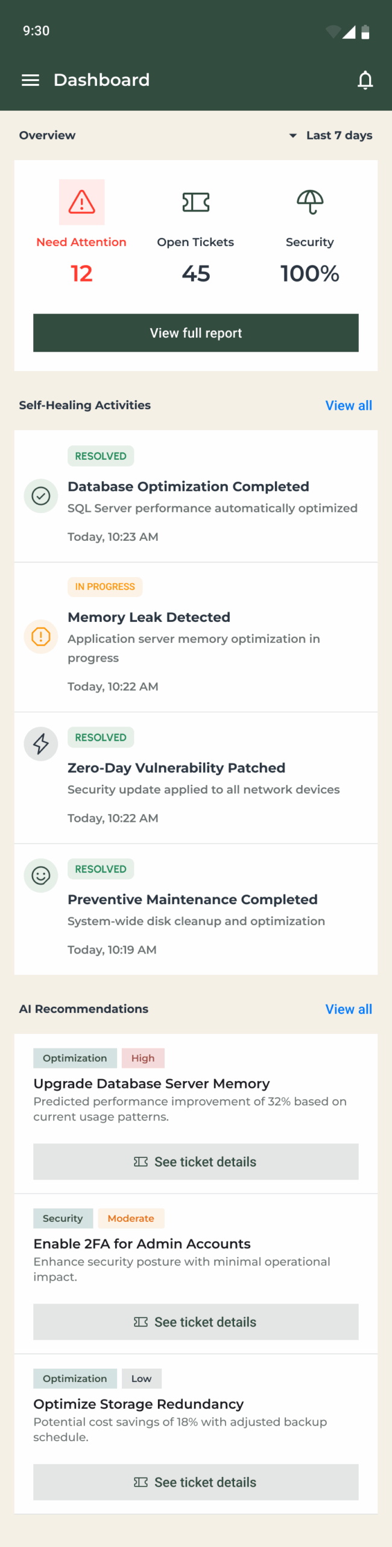Viewport: 392px width, 1547px height.
Task: See ticket details for Upgrade Database Server Memory
Action: point(196,1161)
